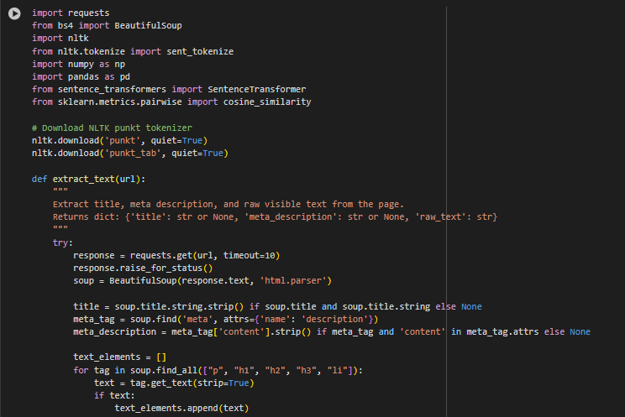625x417 pixels.
Task: Click the 'punkt_tab' string in nltk.download
Action: pos(133,154)
